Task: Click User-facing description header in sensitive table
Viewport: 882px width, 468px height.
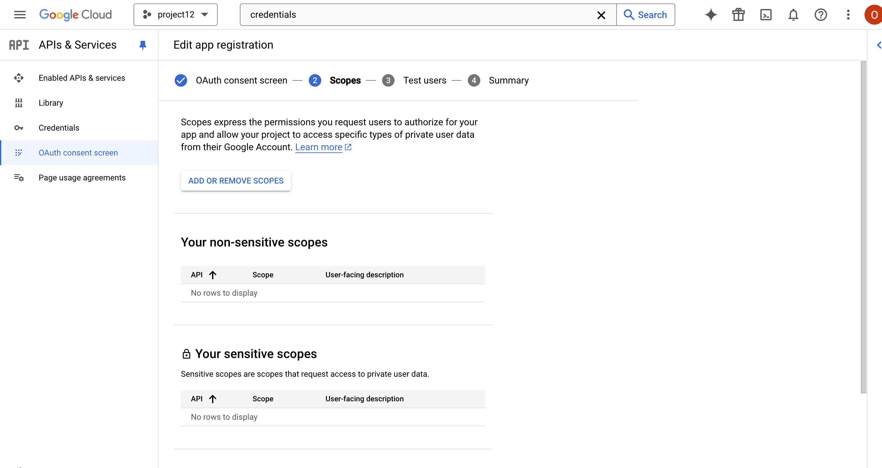Action: [364, 399]
